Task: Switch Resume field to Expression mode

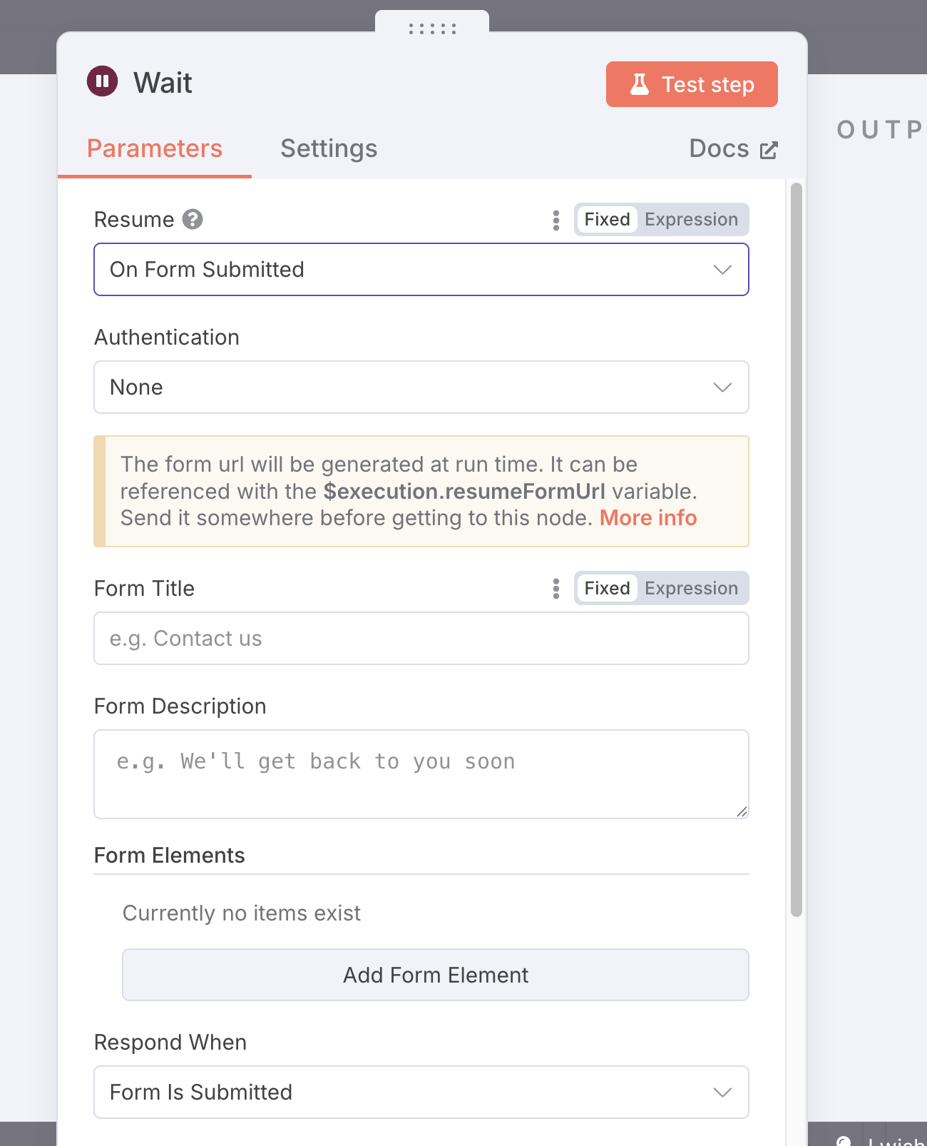Action: [x=691, y=219]
